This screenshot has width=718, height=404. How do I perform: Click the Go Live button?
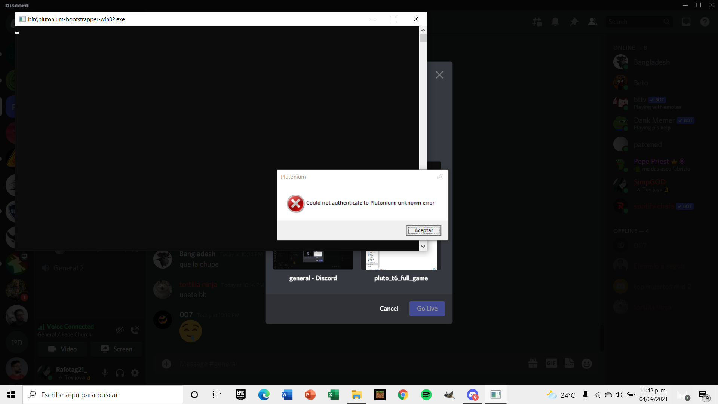(x=427, y=309)
